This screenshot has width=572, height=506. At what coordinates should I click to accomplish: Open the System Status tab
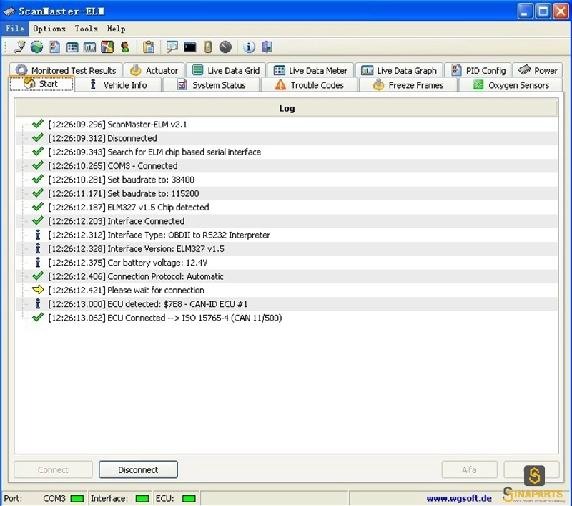212,84
